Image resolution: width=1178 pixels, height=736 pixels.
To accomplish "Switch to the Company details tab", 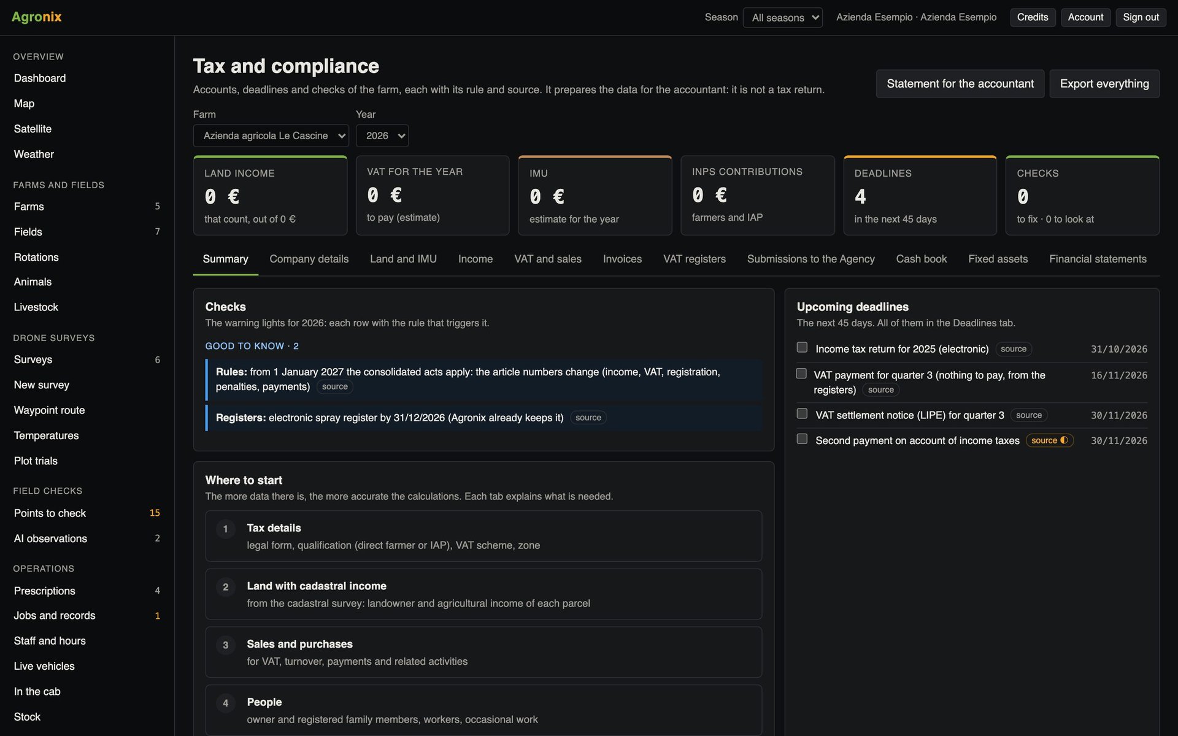I will pyautogui.click(x=309, y=259).
